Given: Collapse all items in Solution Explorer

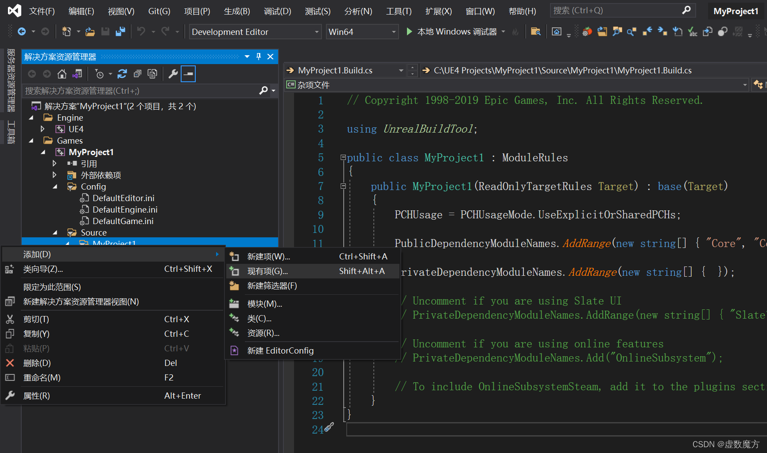Looking at the screenshot, I should pos(137,74).
